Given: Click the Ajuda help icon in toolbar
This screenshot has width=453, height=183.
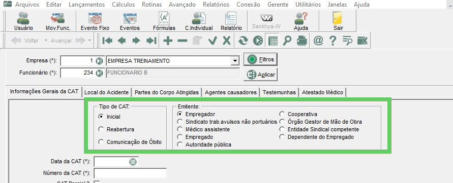Looking at the screenshot, I should coord(301,21).
